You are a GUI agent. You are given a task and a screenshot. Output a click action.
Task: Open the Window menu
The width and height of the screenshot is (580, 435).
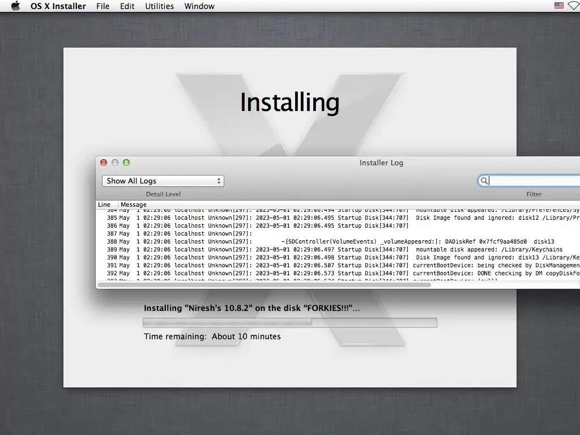199,6
